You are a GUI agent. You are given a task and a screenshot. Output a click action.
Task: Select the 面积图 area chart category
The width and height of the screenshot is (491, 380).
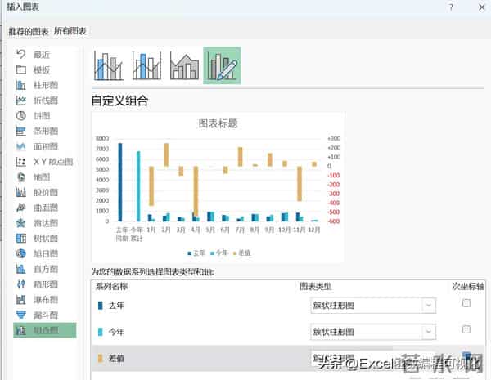45,146
